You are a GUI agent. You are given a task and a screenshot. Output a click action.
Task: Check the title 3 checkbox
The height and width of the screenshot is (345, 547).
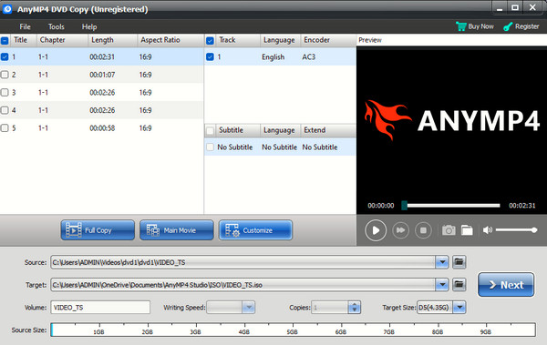(x=5, y=92)
